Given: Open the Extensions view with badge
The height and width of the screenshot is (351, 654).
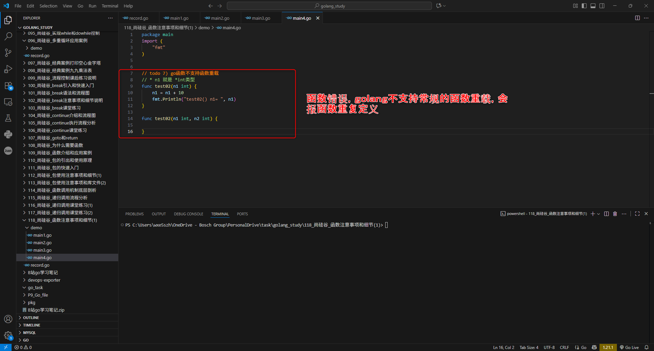Looking at the screenshot, I should click(x=8, y=85).
